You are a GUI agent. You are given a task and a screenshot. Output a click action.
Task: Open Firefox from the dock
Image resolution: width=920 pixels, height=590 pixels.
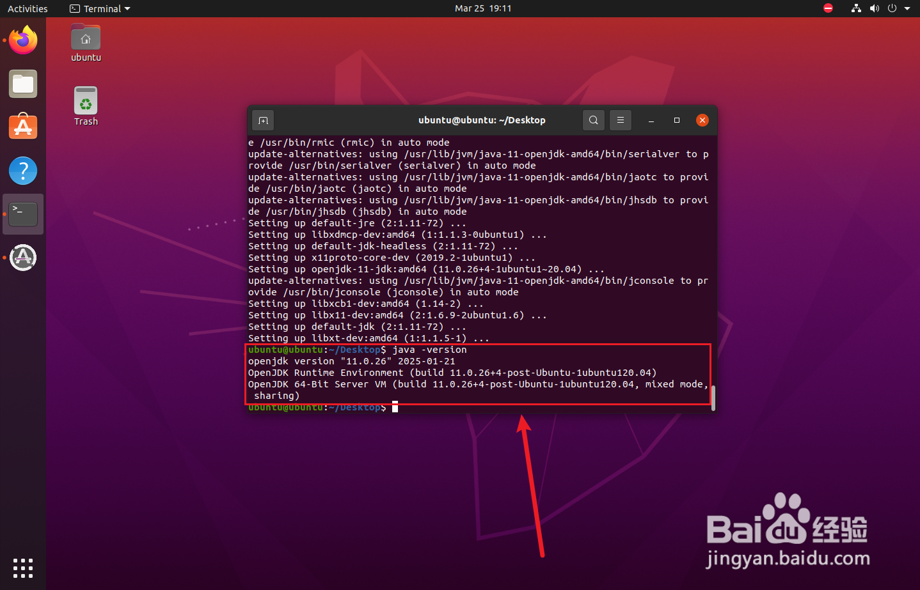coord(23,40)
